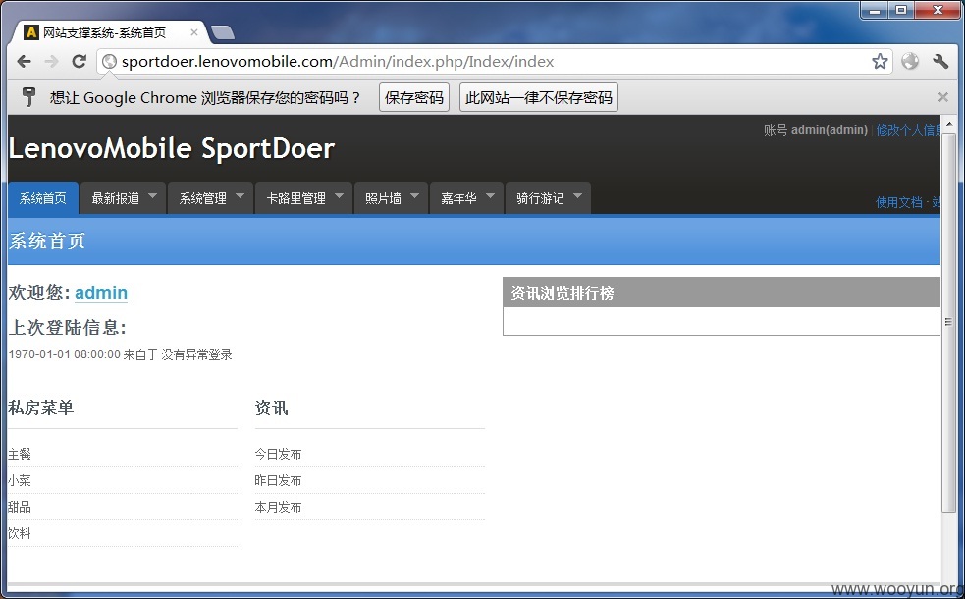Click the 饮料 item under 私房菜单
The height and width of the screenshot is (599, 965).
click(20, 533)
